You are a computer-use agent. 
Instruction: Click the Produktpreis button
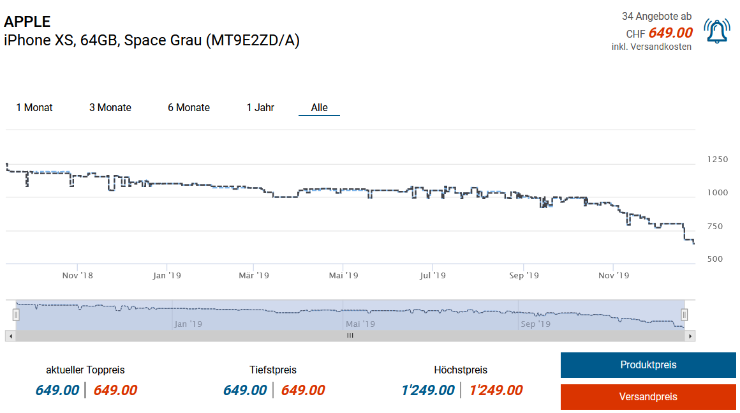click(648, 365)
